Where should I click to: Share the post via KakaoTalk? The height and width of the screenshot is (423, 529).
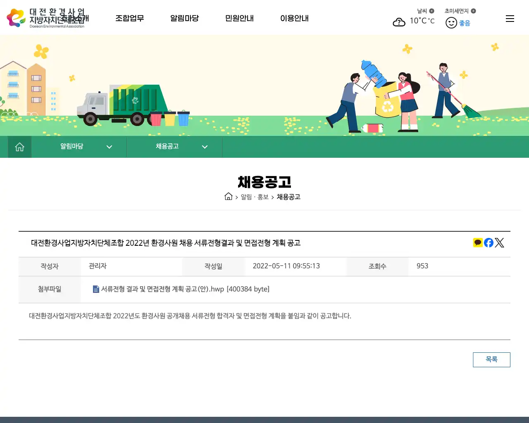click(477, 242)
